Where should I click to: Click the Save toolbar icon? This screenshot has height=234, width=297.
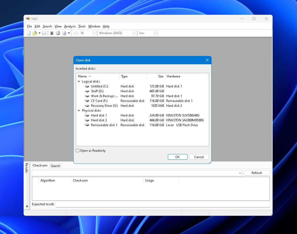(44, 33)
